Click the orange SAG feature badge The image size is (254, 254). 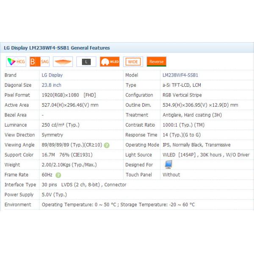pyautogui.click(x=40, y=62)
